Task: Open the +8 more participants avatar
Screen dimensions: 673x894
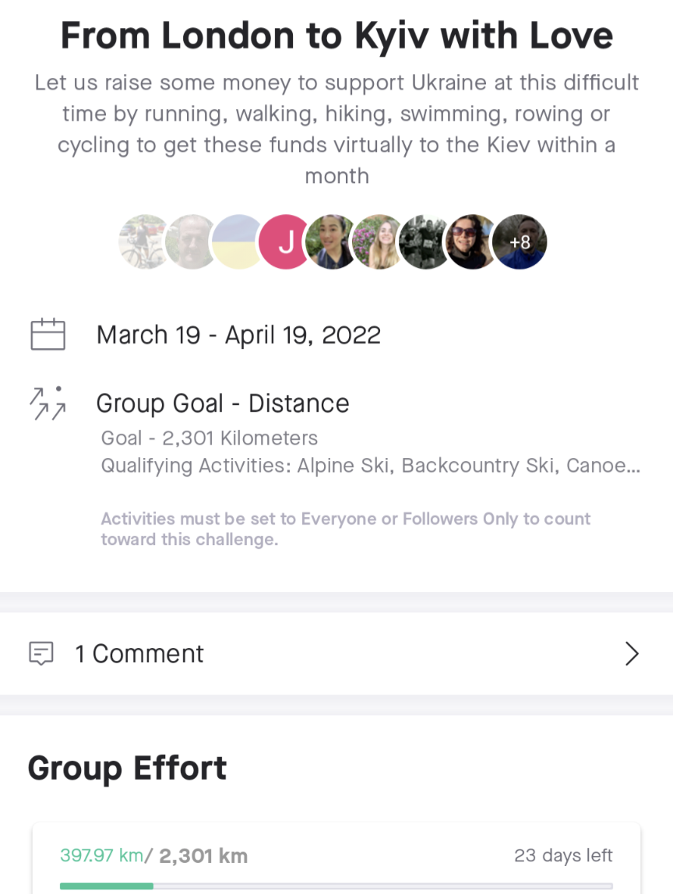Action: coord(520,241)
